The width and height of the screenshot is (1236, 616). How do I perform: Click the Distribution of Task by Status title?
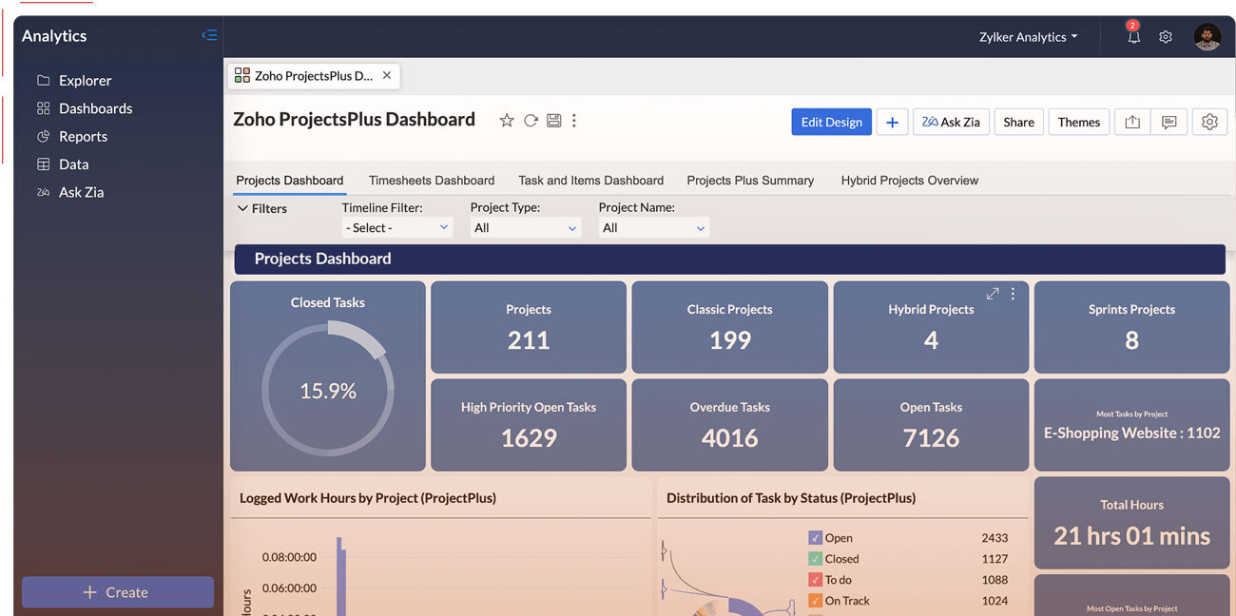[x=791, y=498]
